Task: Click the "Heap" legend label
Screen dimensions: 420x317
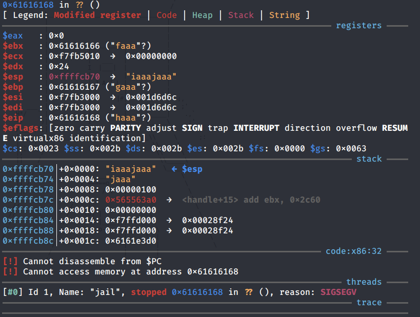Action: 202,15
